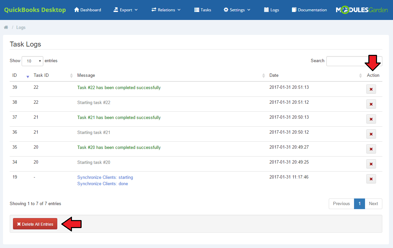Image resolution: width=393 pixels, height=248 pixels.
Task: Delete log entry ID 19
Action: (371, 179)
